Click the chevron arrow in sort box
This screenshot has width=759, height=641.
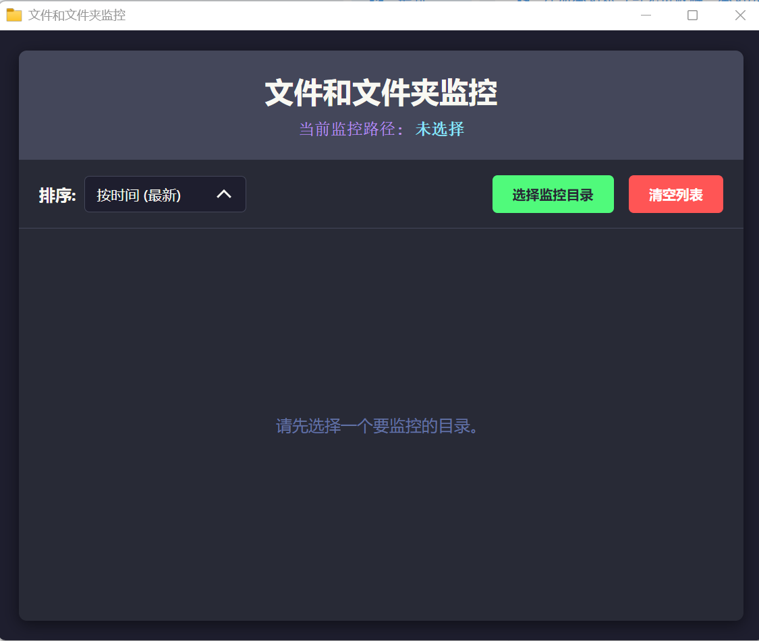(224, 194)
